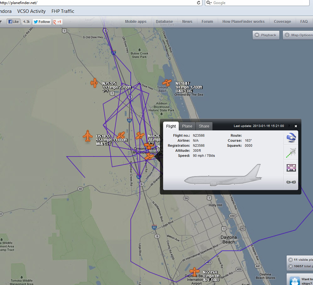Click the Twitter Follow button
Image resolution: width=313 pixels, height=285 pixels.
41,22
